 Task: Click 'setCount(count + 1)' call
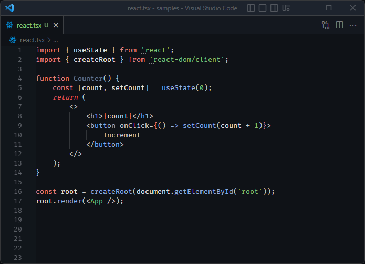point(222,126)
